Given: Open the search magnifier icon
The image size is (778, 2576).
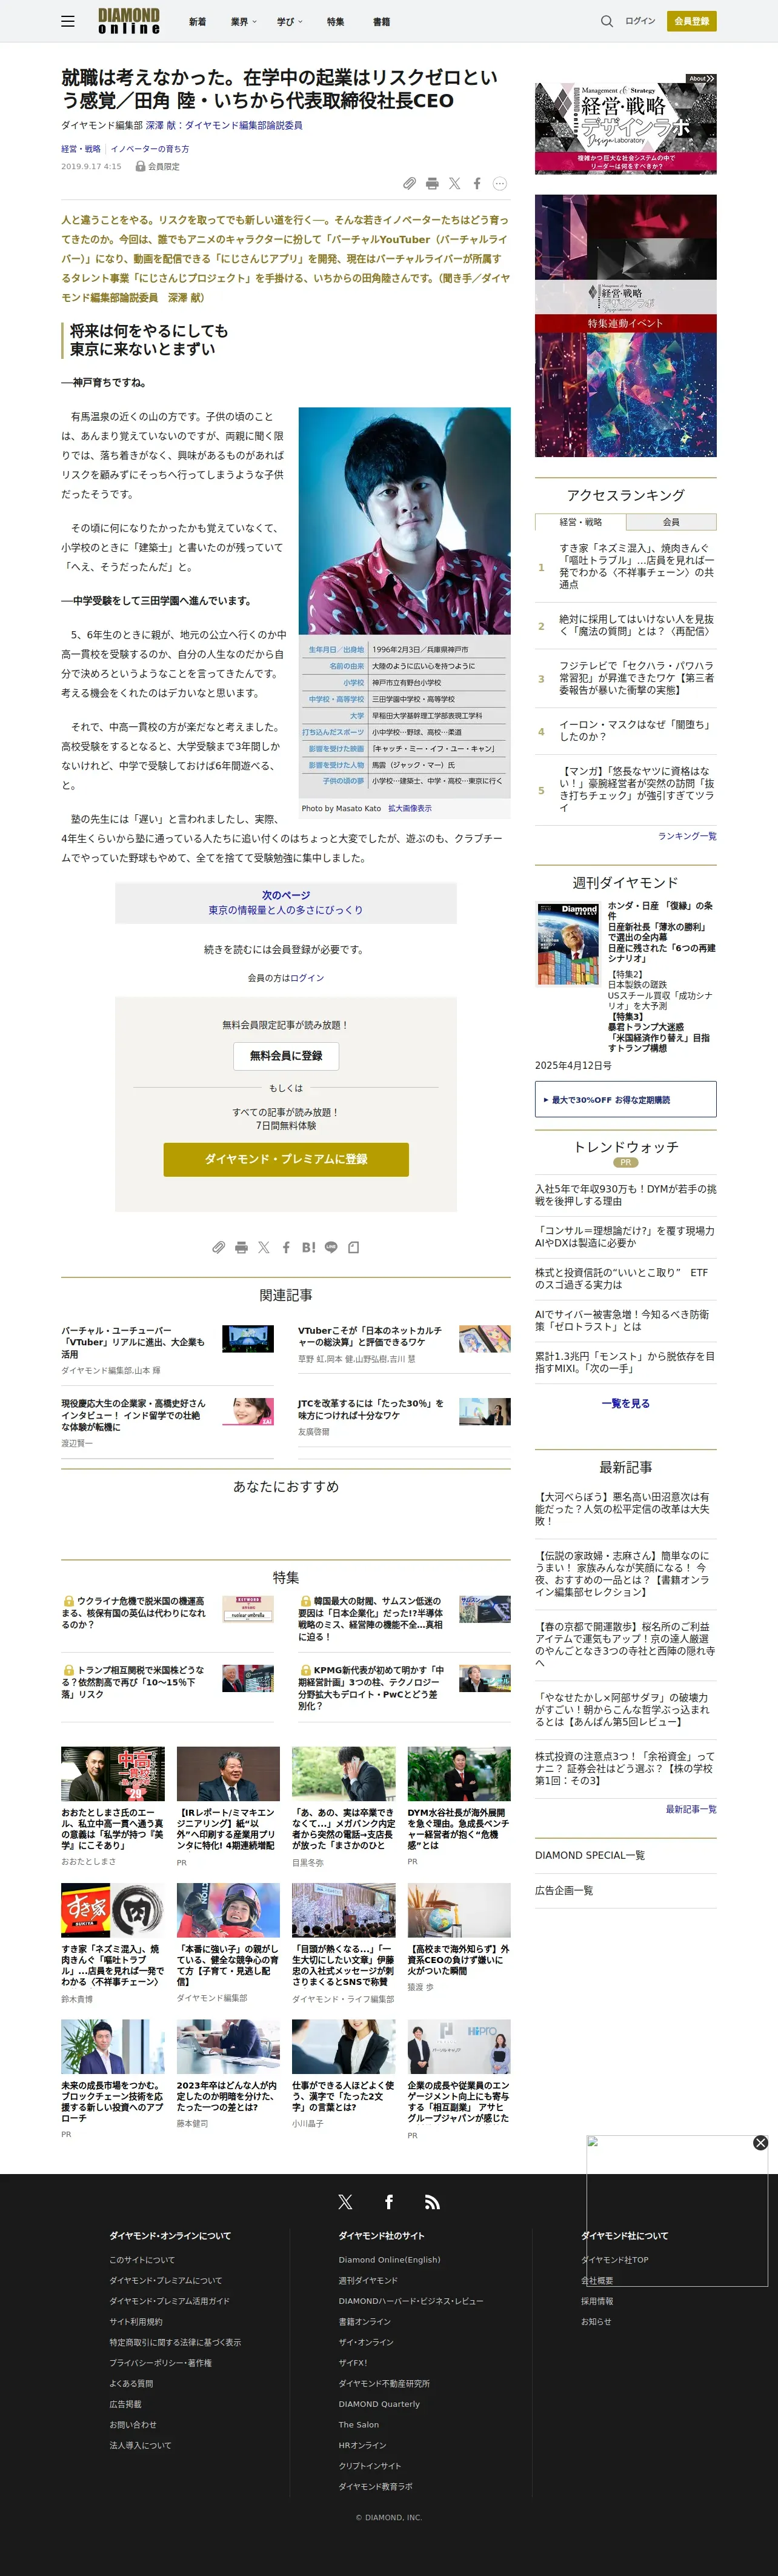Looking at the screenshot, I should (606, 21).
